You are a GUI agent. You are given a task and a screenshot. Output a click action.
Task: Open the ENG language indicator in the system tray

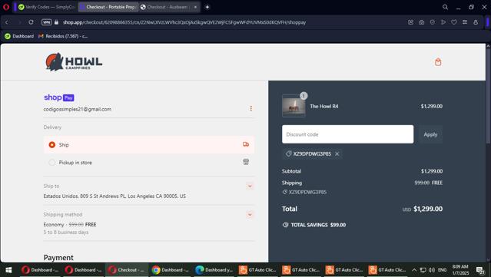pos(442,270)
